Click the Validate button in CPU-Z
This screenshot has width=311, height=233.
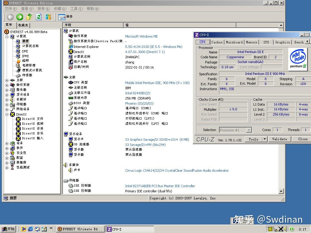[279, 139]
